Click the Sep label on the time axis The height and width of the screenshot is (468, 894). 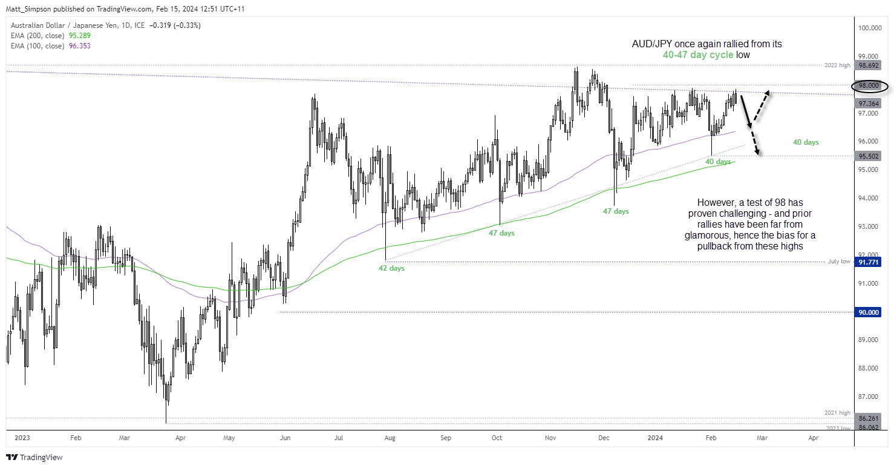pos(446,437)
